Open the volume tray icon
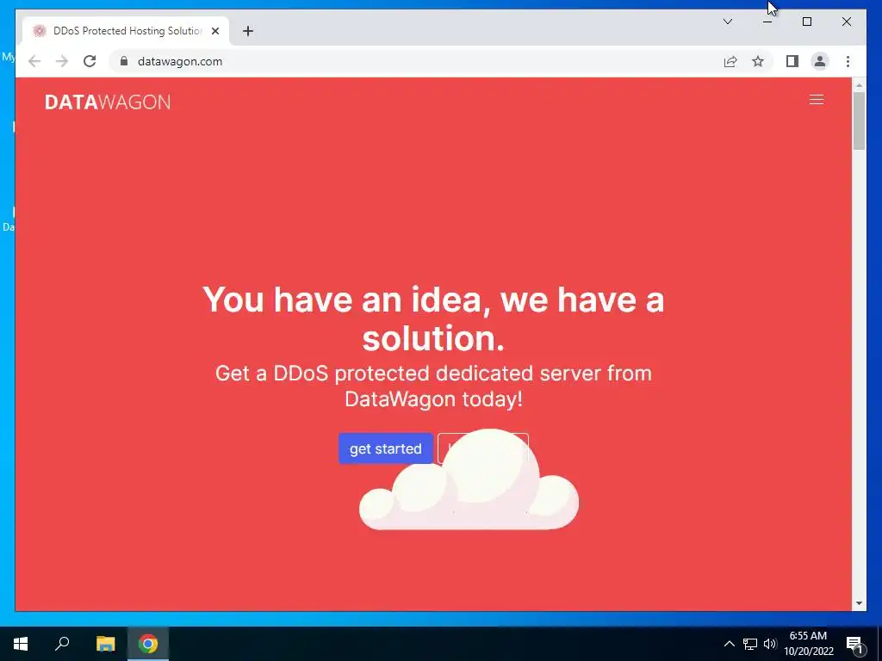This screenshot has width=882, height=661. (769, 644)
